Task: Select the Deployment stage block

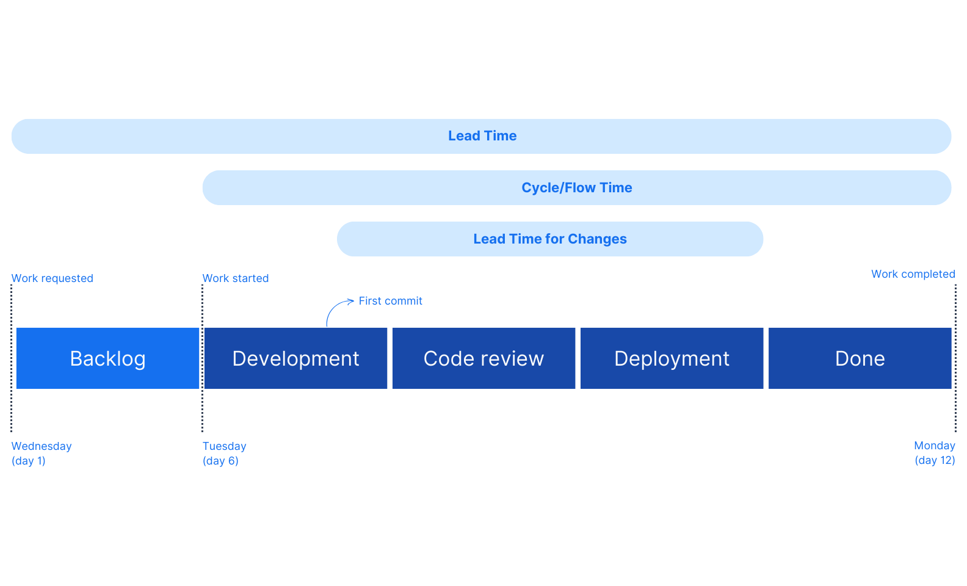Action: [672, 358]
